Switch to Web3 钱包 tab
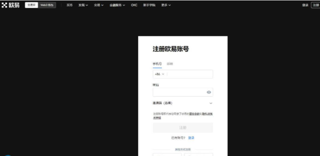Image resolution: width=320 pixels, height=156 pixels. coord(47,5)
